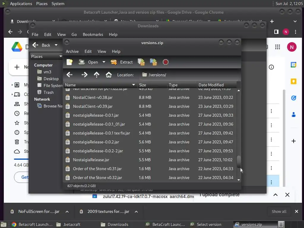
Task: Open the Edit menu in versions.zip window
Action: (x=88, y=51)
